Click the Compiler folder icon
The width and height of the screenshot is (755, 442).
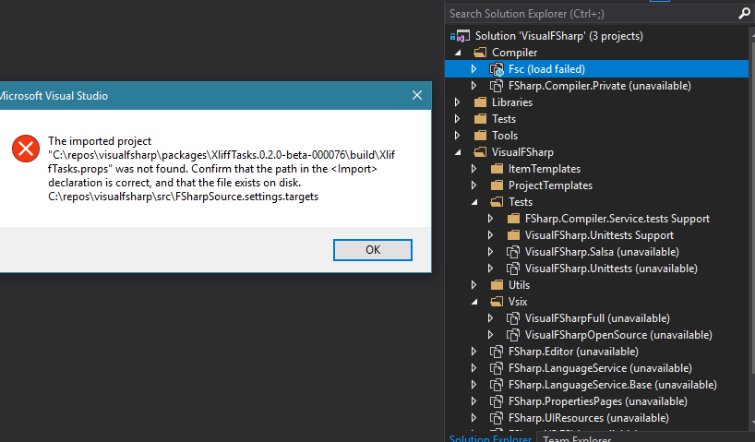(x=480, y=53)
